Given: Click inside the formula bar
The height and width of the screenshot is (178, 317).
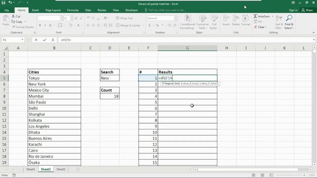Looking at the screenshot, I should [185, 40].
